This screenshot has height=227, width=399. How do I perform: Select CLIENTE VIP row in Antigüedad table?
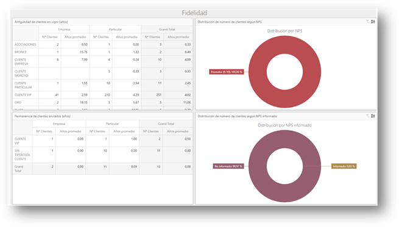pyautogui.click(x=23, y=95)
